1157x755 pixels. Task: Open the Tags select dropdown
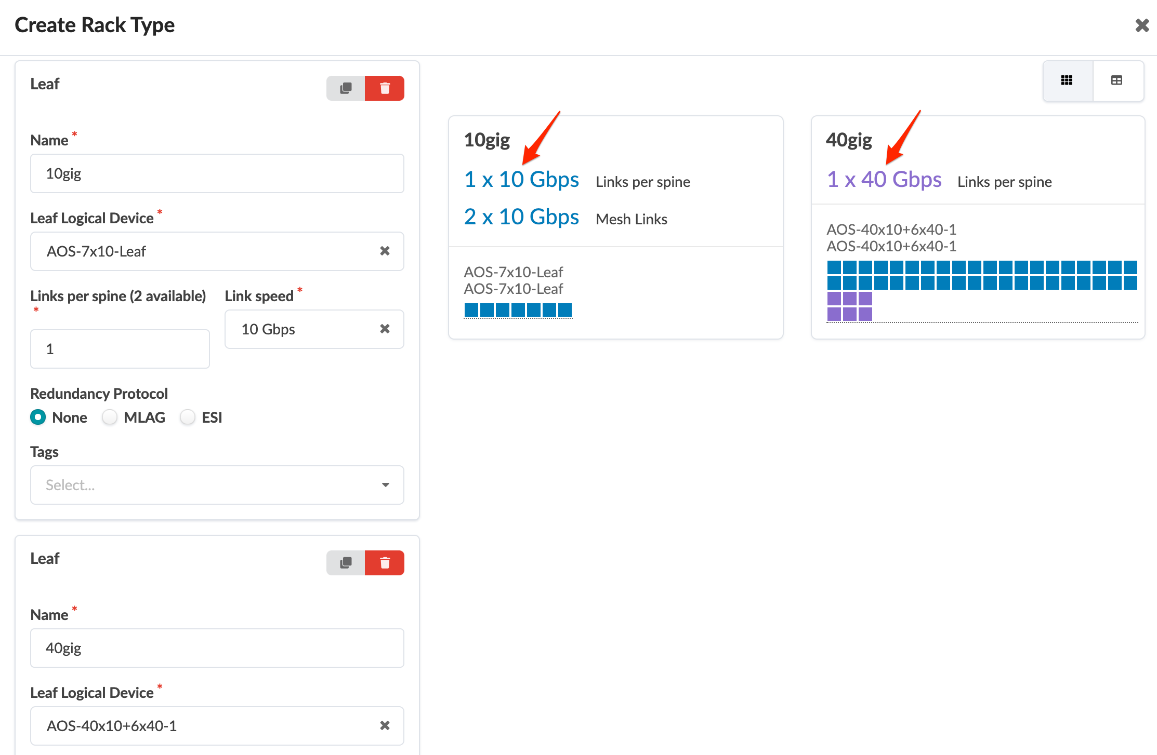click(x=217, y=485)
